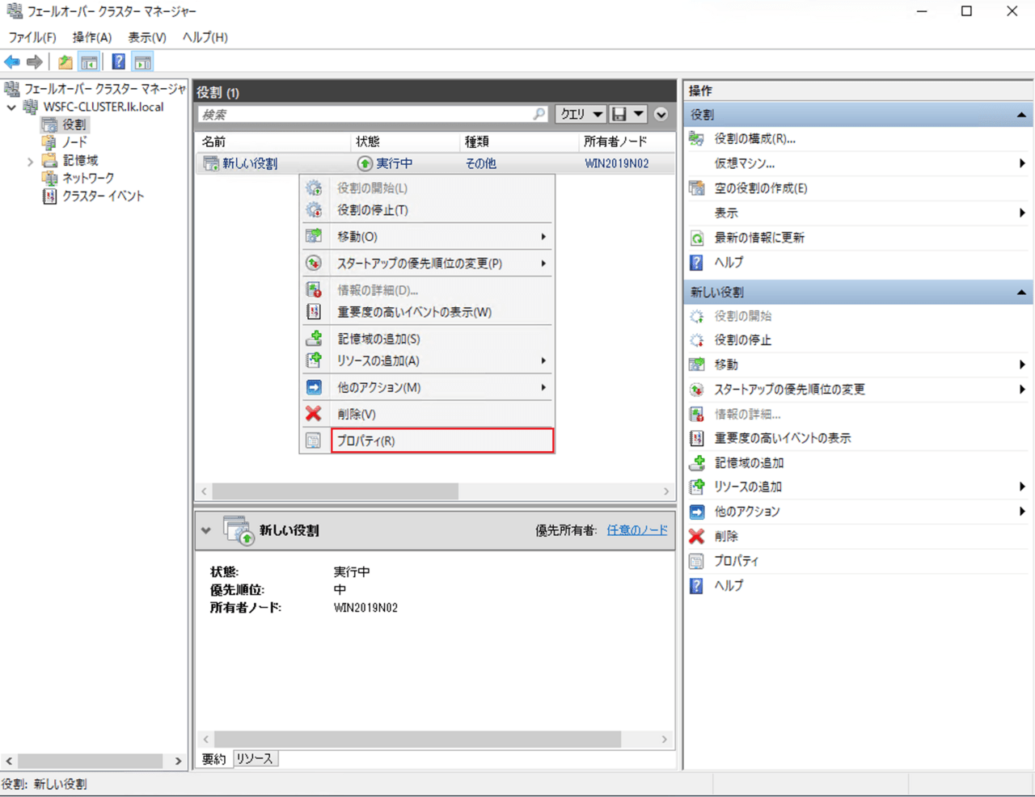Select ネットワーク in the navigation tree
Image resolution: width=1035 pixels, height=797 pixels.
88,178
